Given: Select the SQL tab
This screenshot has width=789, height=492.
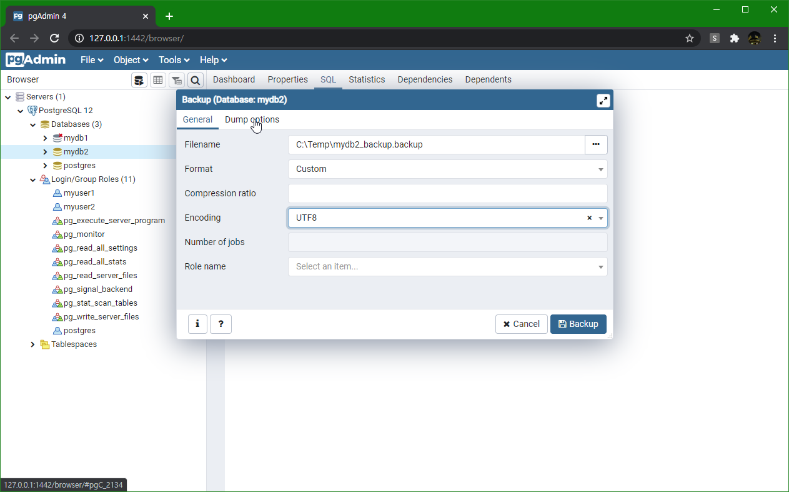Looking at the screenshot, I should click(328, 79).
